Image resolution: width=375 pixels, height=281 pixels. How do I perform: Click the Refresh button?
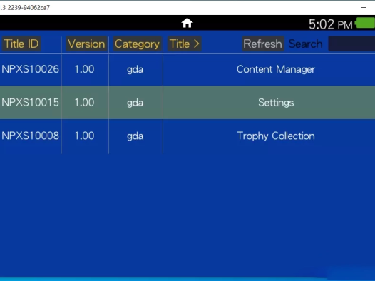point(263,44)
